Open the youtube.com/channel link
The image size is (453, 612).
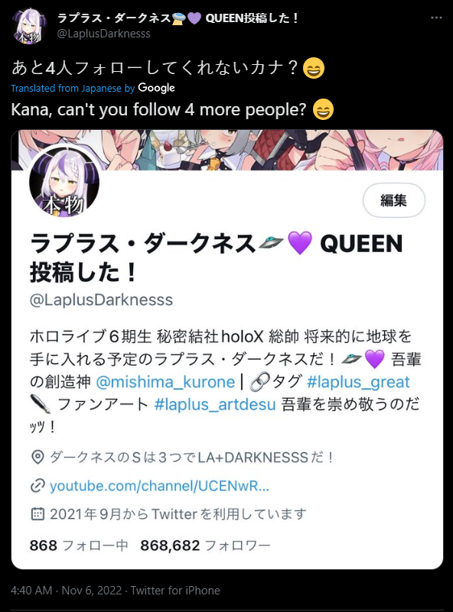159,486
